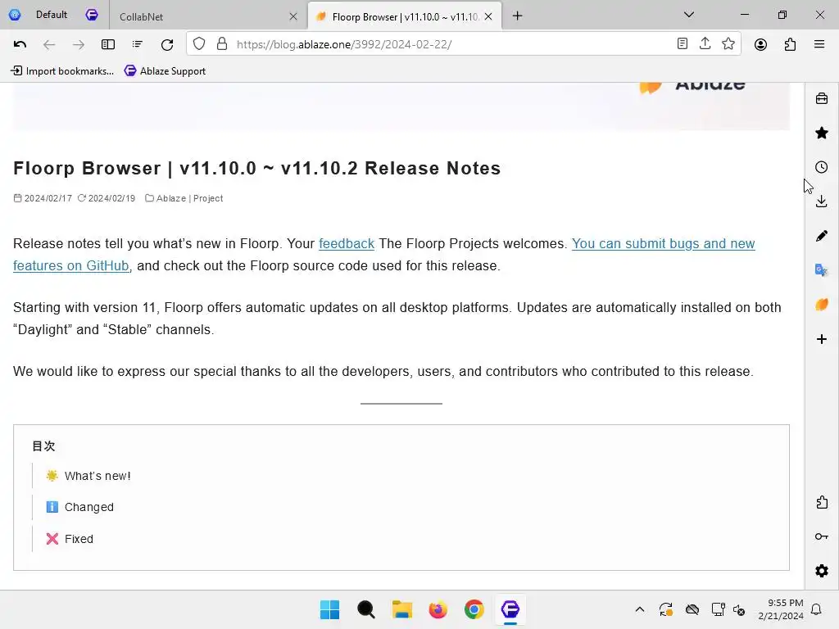Close the Floorp Browser tab
This screenshot has width=839, height=629.
click(488, 16)
